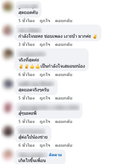The image size is (114, 164).
Task: Open avatar of the เกิดไรขึ้นเพื่อน commenter
Action: pos(8,155)
